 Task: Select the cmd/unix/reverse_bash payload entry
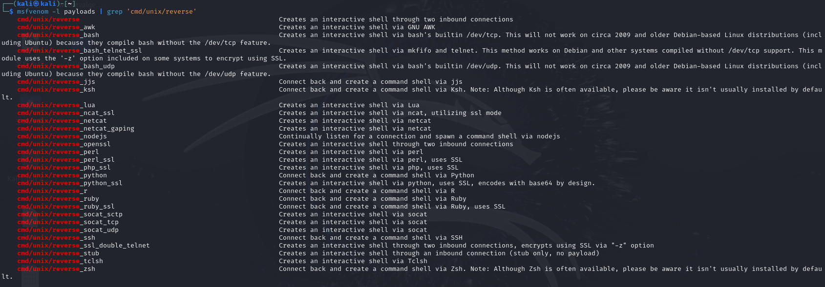[58, 35]
